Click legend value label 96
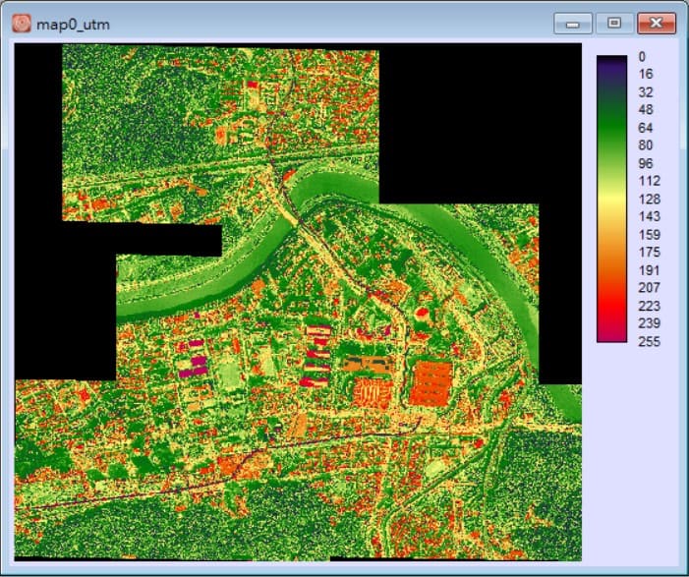Image resolution: width=689 pixels, height=577 pixels. click(x=646, y=163)
